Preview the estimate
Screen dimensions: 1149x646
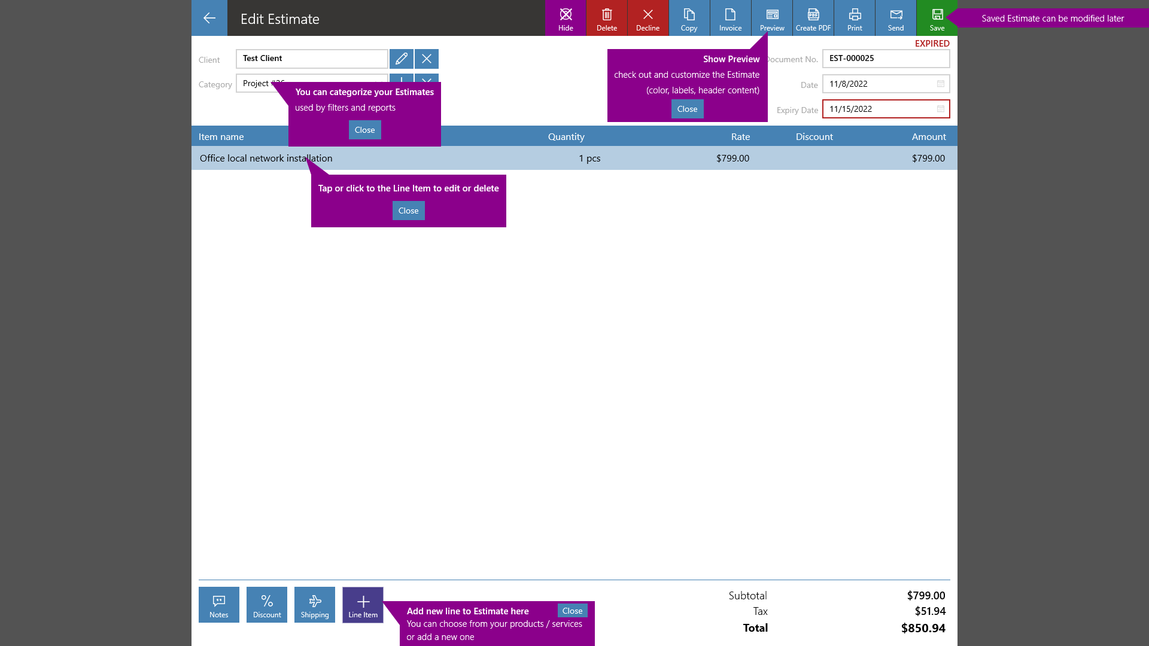point(772,18)
